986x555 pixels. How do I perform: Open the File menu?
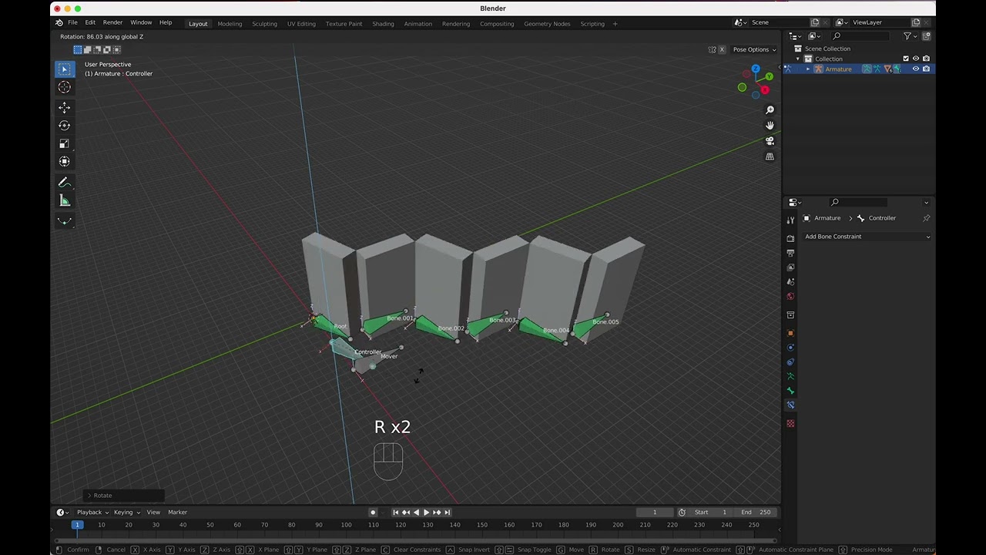coord(72,22)
